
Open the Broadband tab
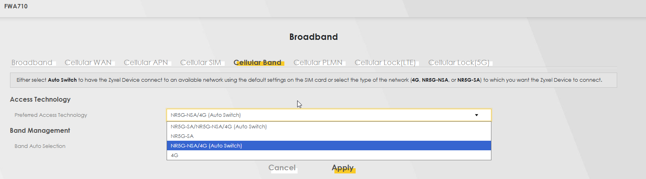click(x=32, y=63)
